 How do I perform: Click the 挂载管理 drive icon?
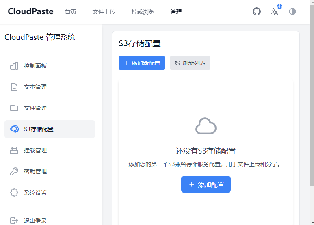[x=14, y=150]
